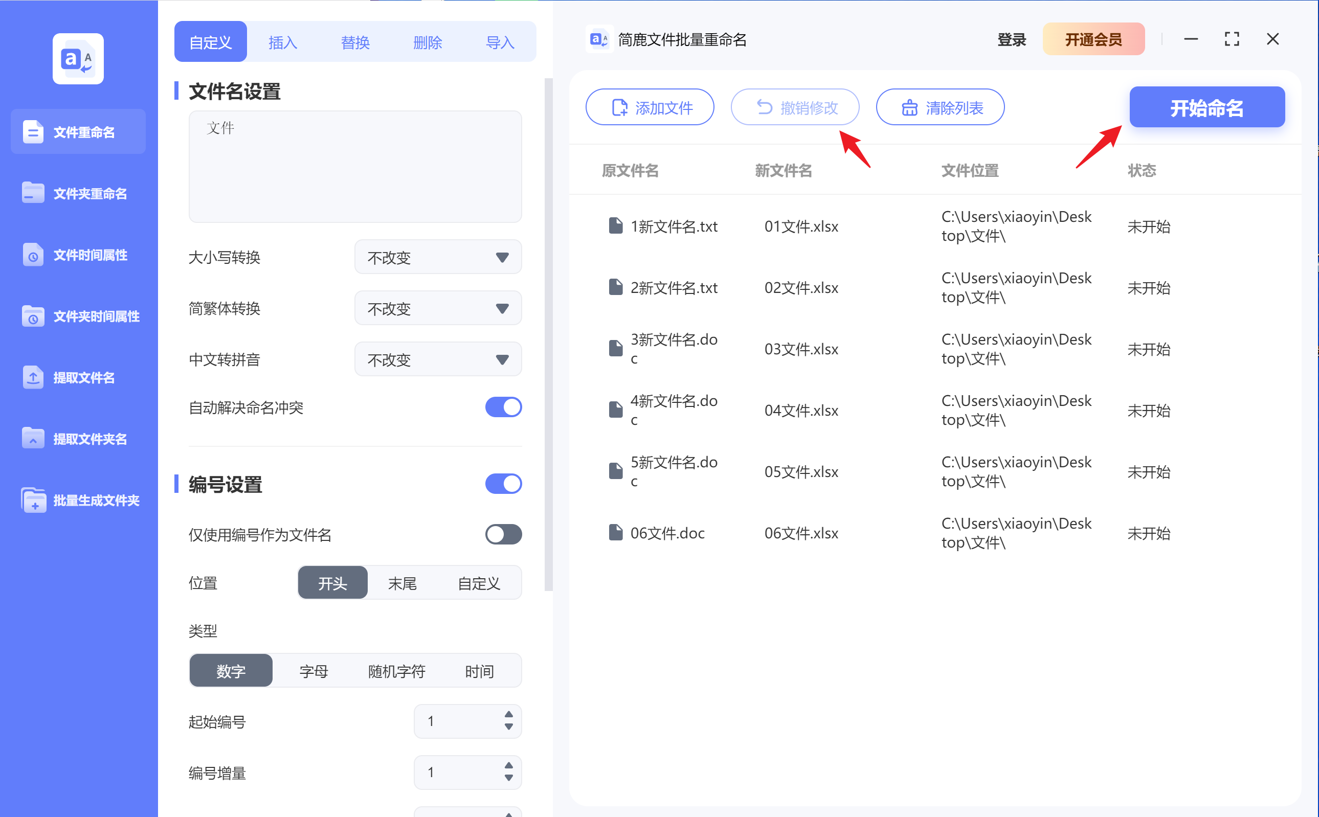Click the 开始命名 button to start renaming
The width and height of the screenshot is (1319, 817).
click(x=1206, y=107)
